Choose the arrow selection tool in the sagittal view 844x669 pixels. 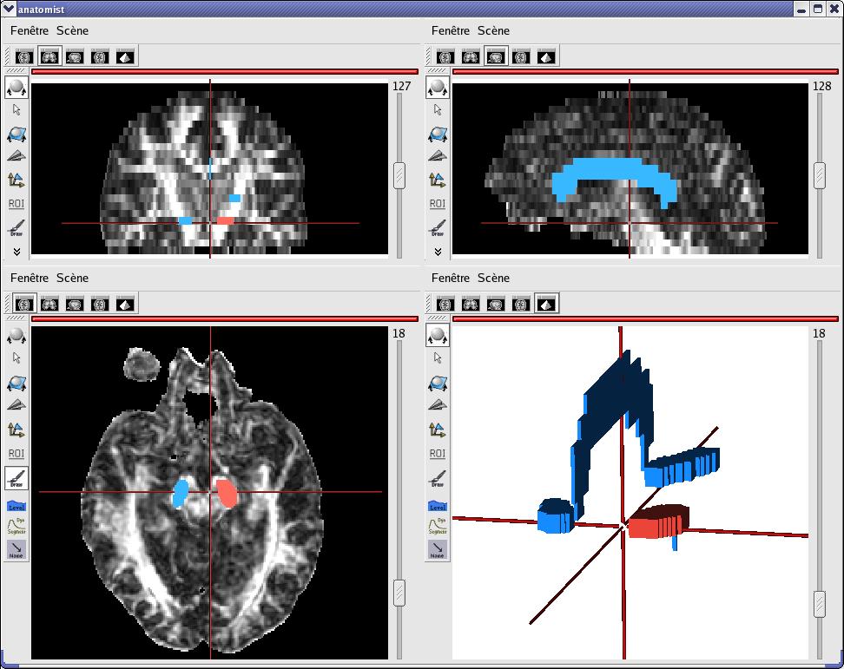point(438,110)
